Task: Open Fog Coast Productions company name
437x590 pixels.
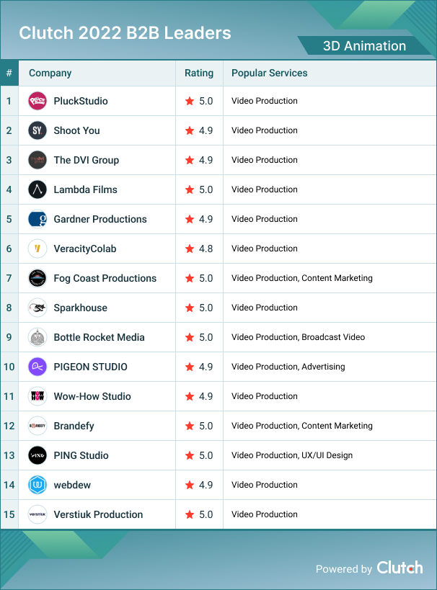Action: [x=105, y=278]
